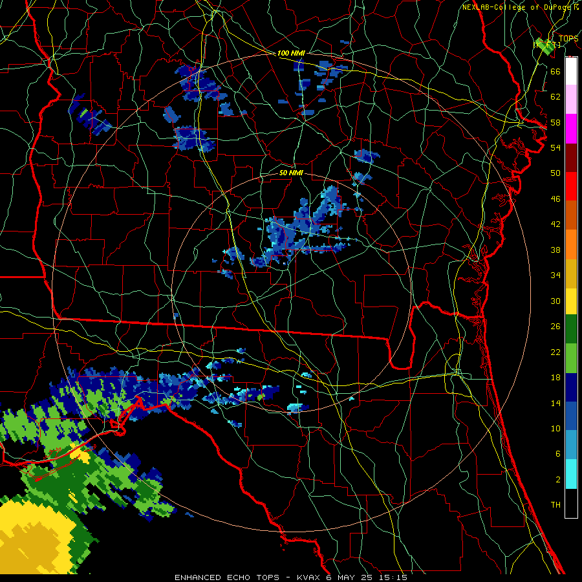This screenshot has height=582, width=582.
Task: Select the sky blue legend swatch
Action: point(571,445)
